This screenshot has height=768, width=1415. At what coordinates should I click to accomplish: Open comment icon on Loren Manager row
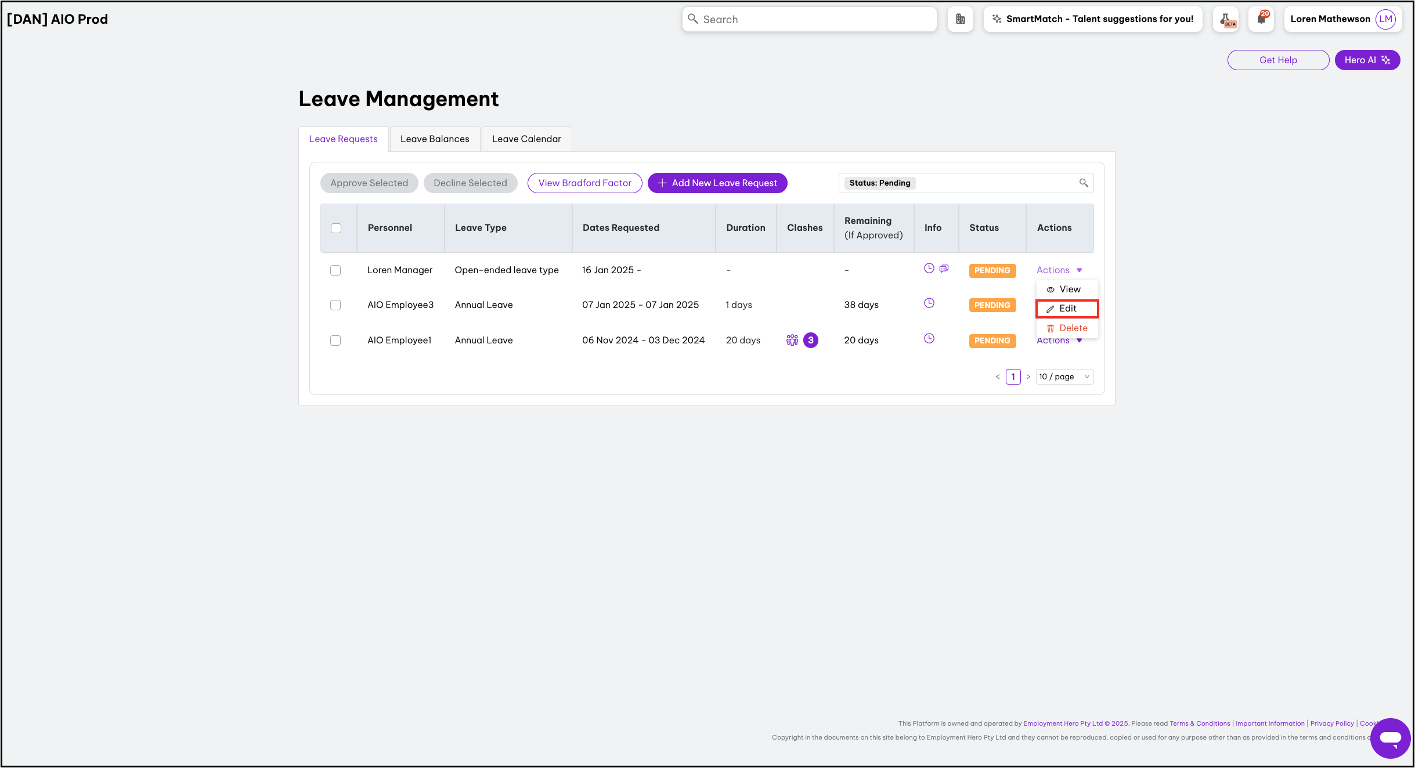pyautogui.click(x=944, y=268)
